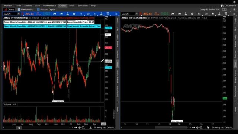The width and height of the screenshot is (238, 134).
Task: Expand the right chart symbol dropdown arrow
Action: pos(137,14)
